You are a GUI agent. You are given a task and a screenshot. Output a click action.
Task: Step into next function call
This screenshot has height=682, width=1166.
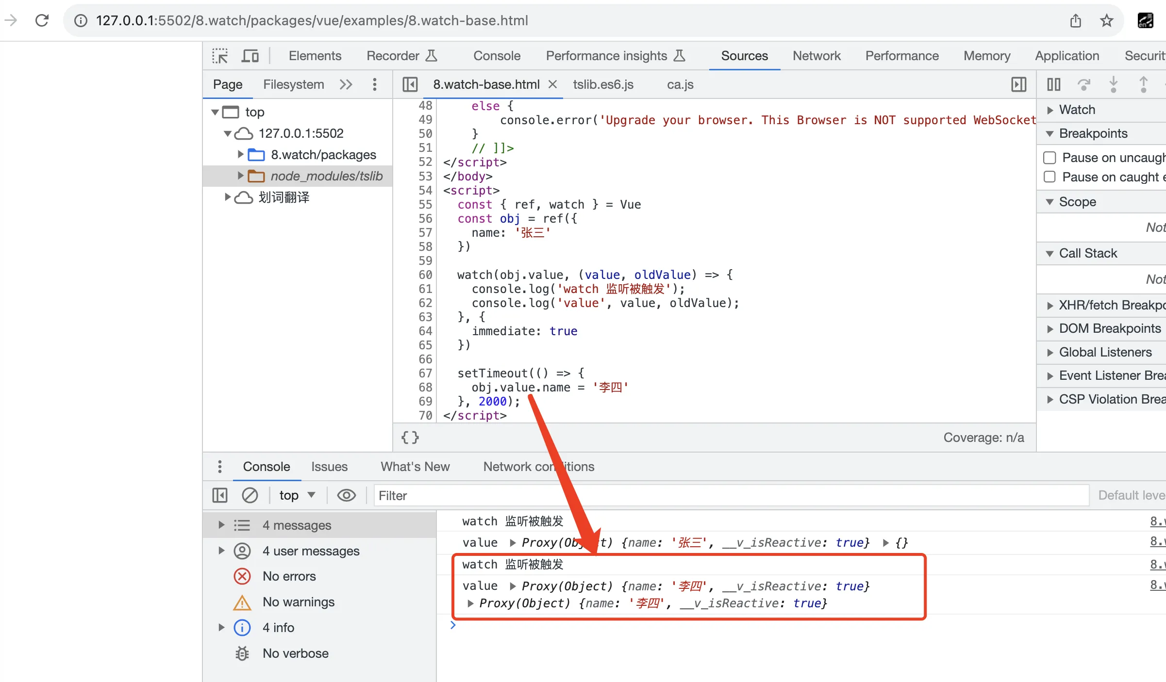click(1114, 84)
